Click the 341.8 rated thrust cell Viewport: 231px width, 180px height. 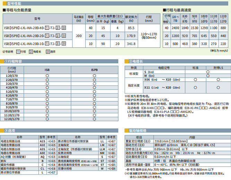point(131,44)
